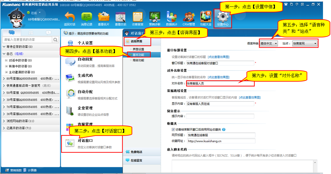331x174 pixels.
Task: Open 查看名片 business card viewer
Action: click(x=104, y=17)
